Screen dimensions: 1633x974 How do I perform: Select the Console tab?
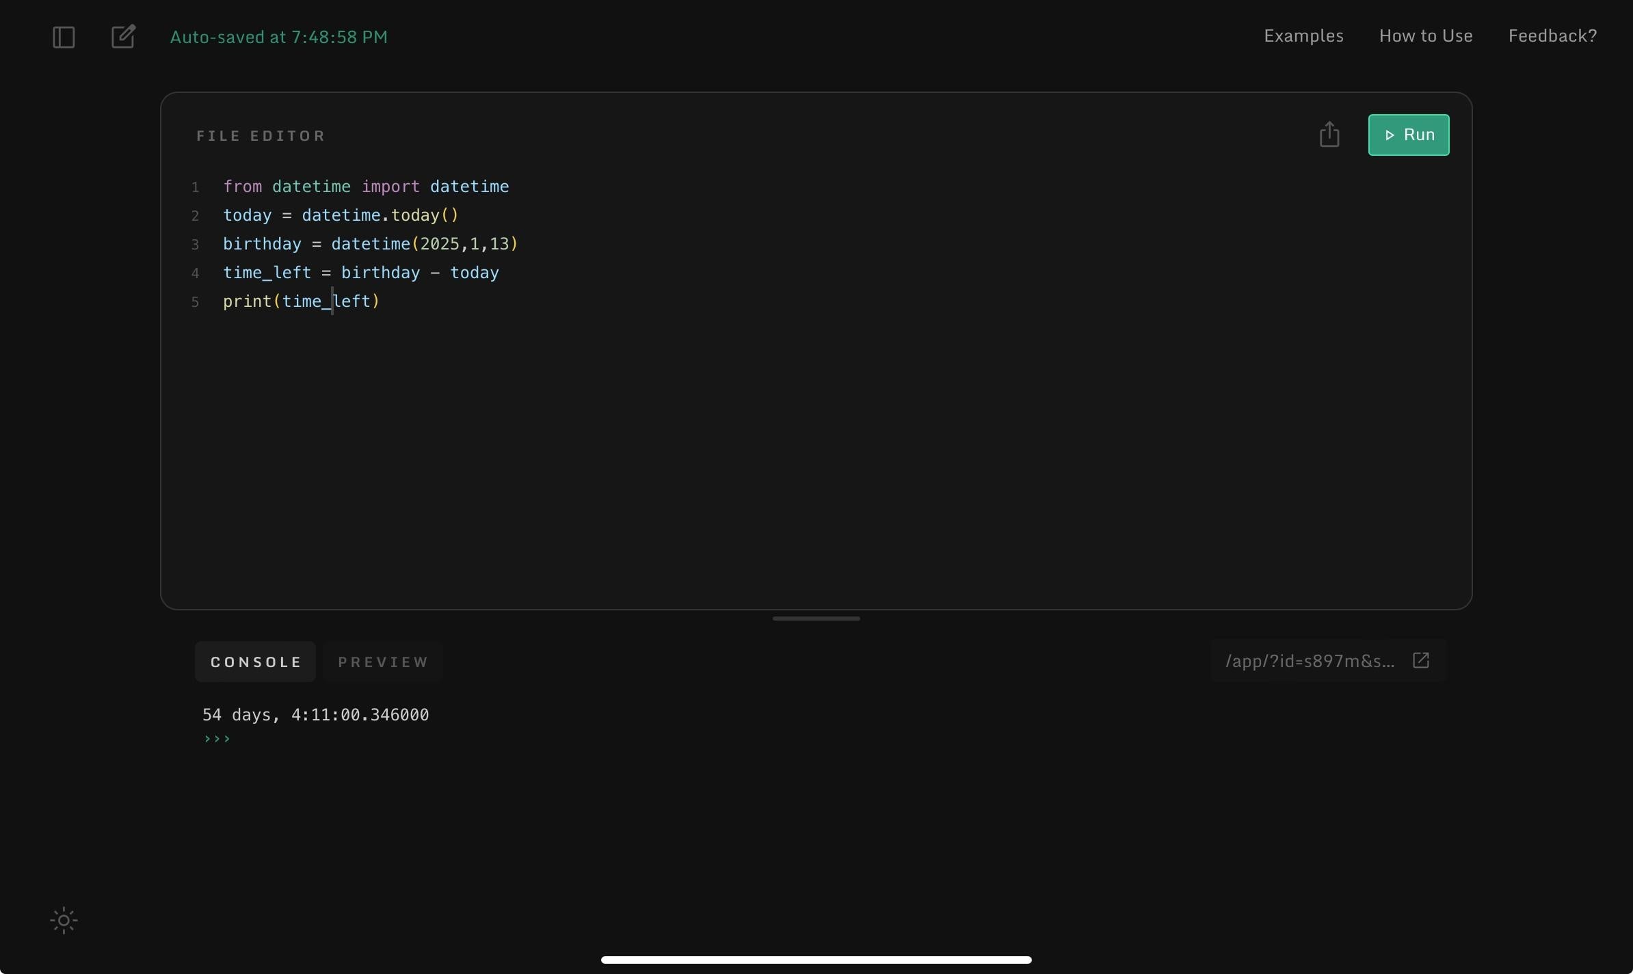[x=254, y=661]
